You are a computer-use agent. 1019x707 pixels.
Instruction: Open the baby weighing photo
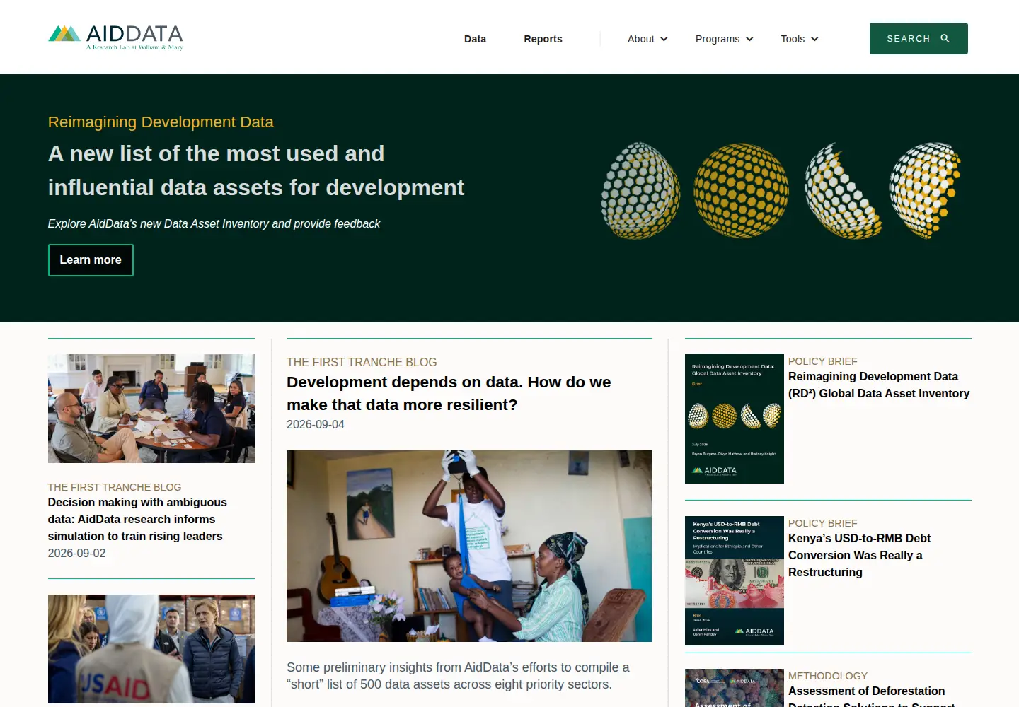pos(469,546)
